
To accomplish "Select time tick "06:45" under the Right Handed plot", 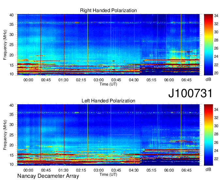I will 186,80.
